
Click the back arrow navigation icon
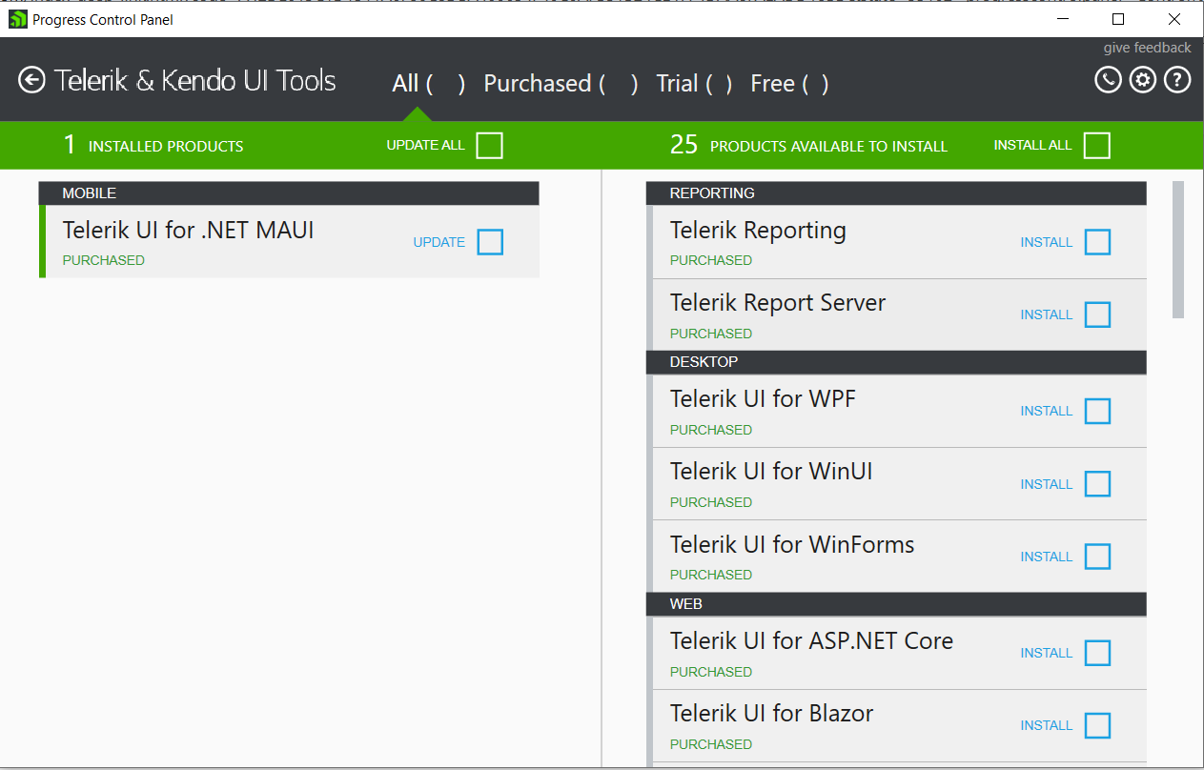click(x=31, y=80)
